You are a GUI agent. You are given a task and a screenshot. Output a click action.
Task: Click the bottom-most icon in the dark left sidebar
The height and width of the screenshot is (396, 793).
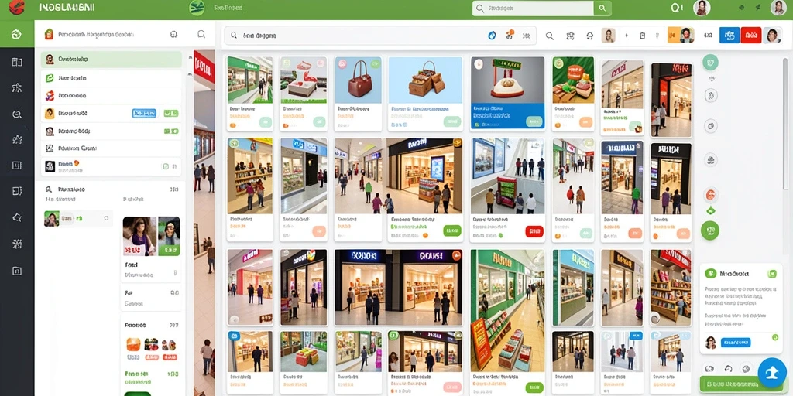tap(17, 271)
